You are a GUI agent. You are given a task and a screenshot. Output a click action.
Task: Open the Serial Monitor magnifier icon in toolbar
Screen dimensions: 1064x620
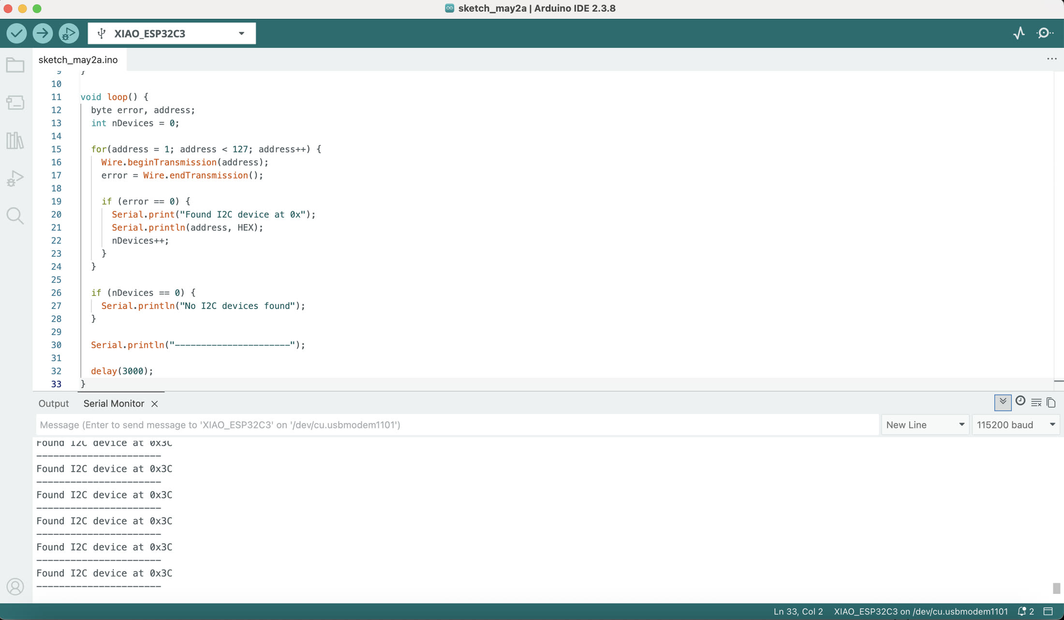[x=1045, y=33]
